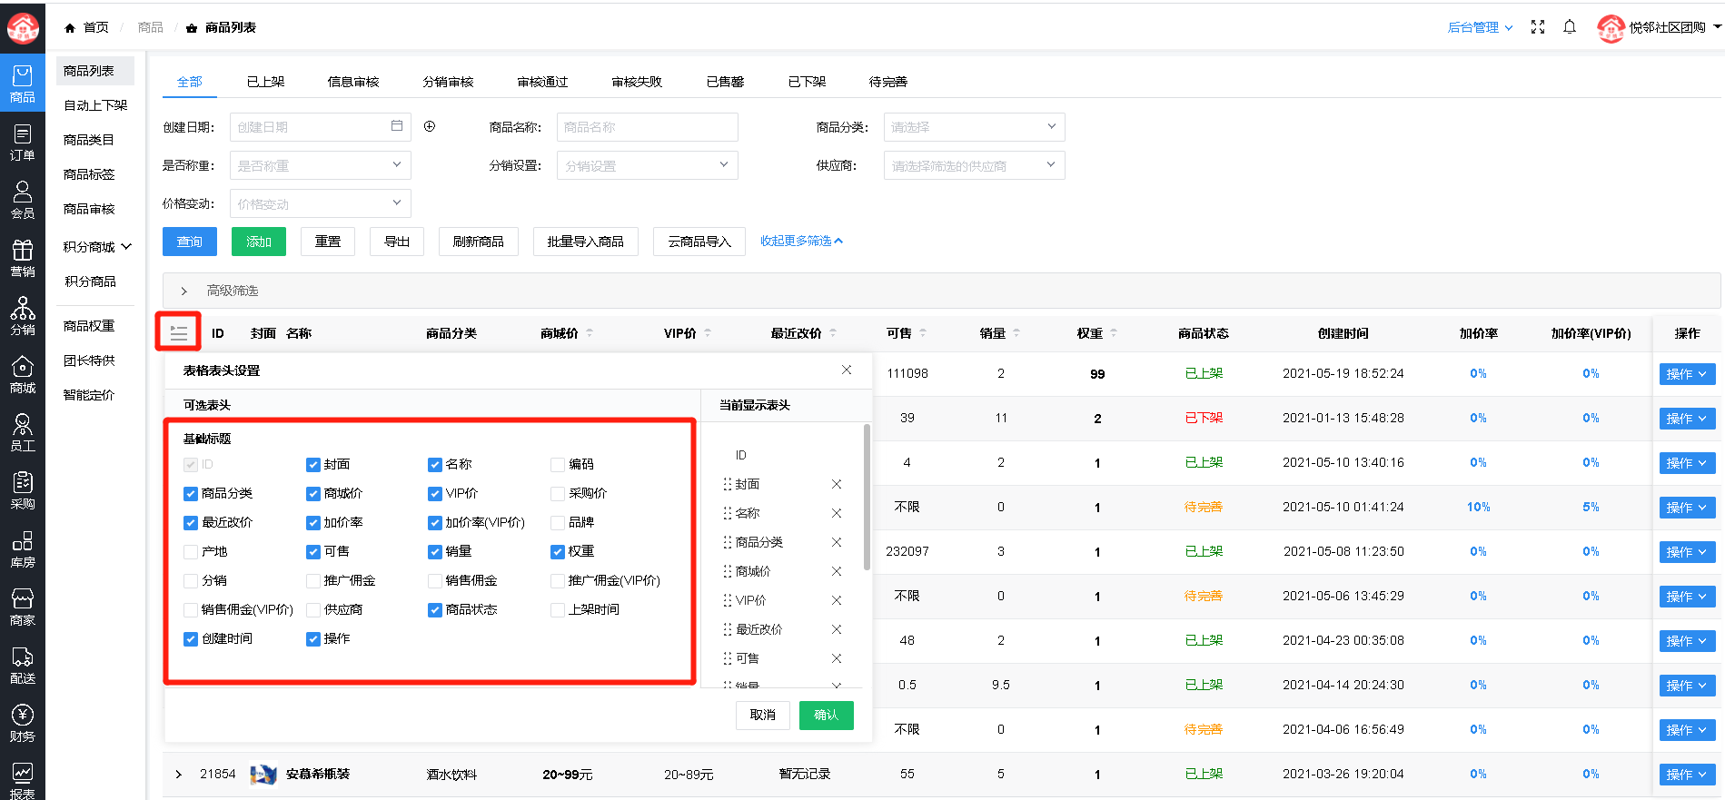This screenshot has width=1725, height=800.
Task: Open the 商家 sidebar module
Action: (x=23, y=607)
